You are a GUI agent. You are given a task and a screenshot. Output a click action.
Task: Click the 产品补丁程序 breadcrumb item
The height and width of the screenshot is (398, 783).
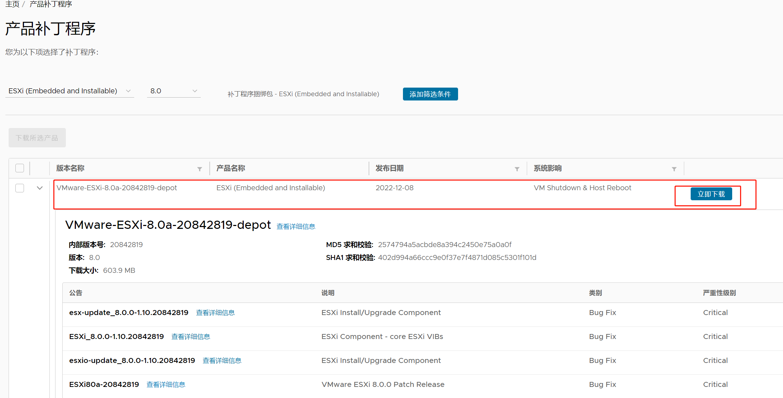(51, 4)
